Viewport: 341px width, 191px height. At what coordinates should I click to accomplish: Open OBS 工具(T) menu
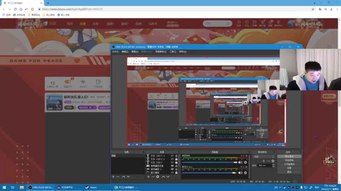[x=173, y=52]
